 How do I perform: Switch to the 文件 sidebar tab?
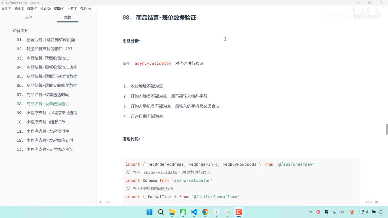(28, 17)
